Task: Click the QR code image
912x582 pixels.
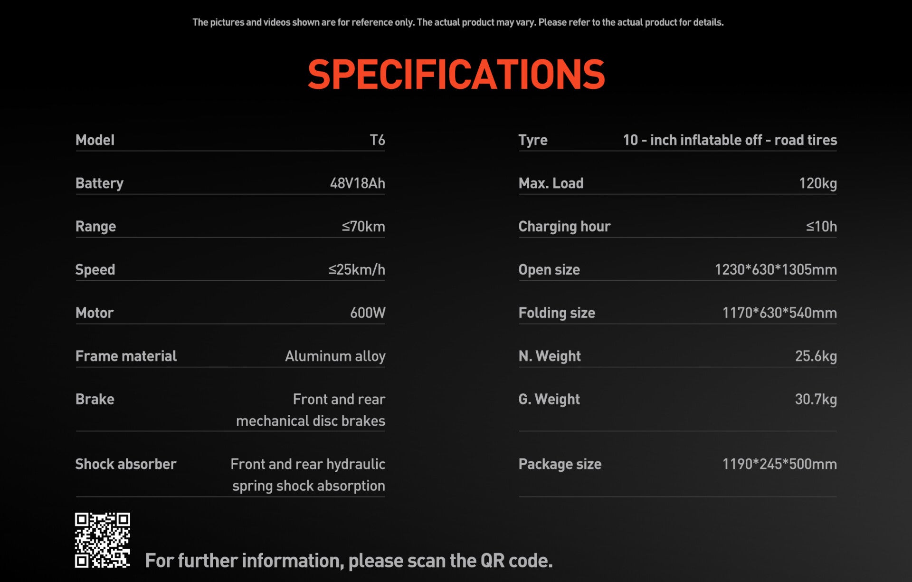Action: [x=102, y=540]
